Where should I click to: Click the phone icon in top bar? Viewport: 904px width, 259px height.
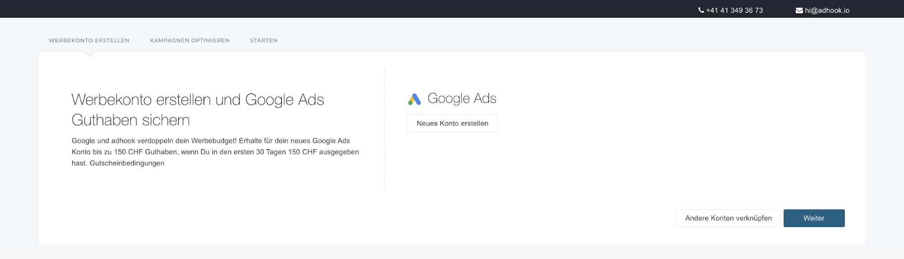[701, 10]
